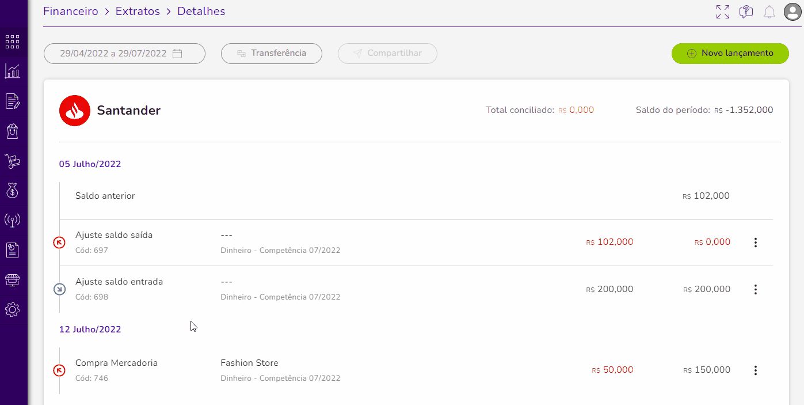Open the bar chart dashboard sidebar icon
The height and width of the screenshot is (405, 804).
click(12, 71)
